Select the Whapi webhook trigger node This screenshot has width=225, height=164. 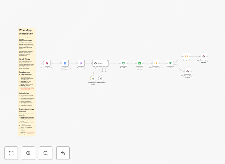click(47, 63)
